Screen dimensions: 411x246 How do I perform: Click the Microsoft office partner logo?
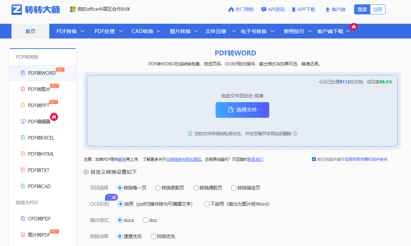(73, 9)
